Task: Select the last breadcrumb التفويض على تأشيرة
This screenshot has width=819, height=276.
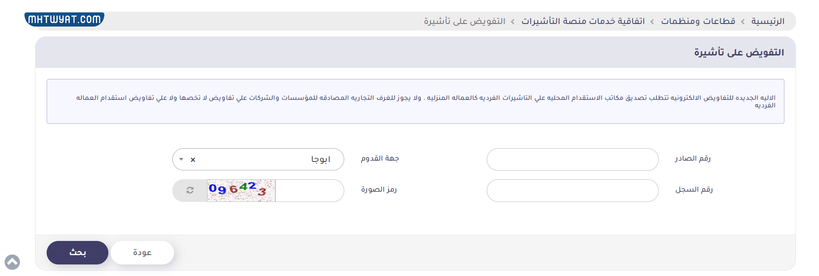Action: pos(464,21)
